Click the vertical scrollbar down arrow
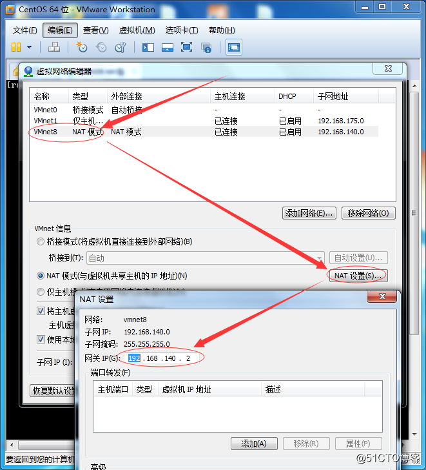This screenshot has height=470, width=426. (x=414, y=434)
